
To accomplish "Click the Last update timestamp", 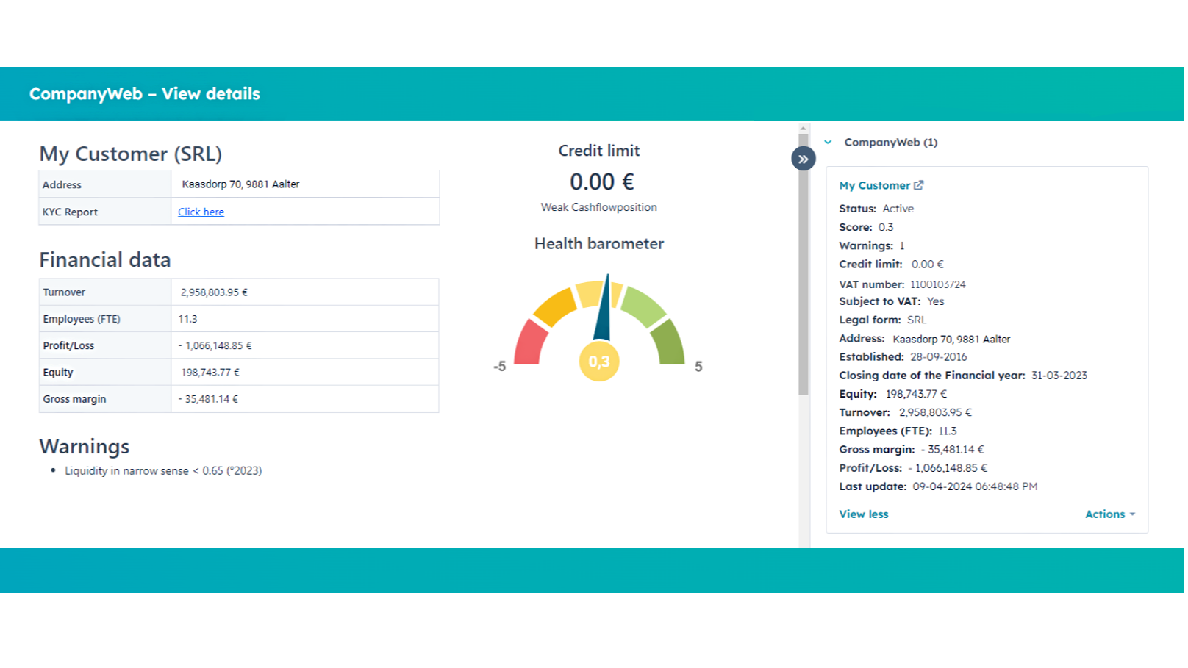I will point(974,486).
